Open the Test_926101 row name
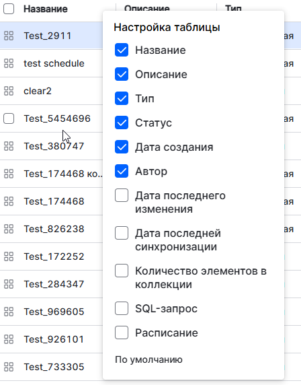301x385 pixels. [x=54, y=339]
